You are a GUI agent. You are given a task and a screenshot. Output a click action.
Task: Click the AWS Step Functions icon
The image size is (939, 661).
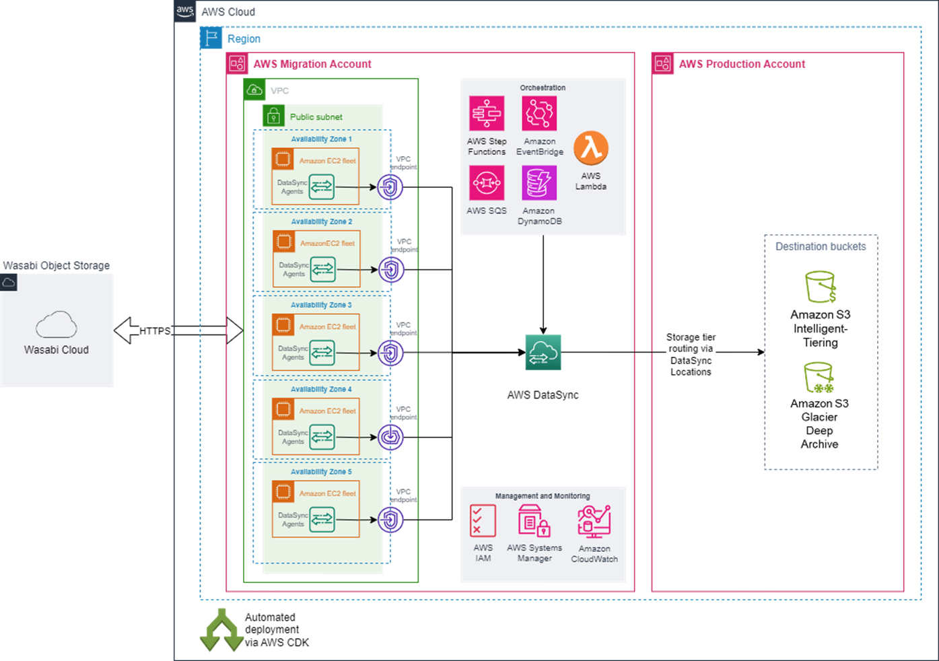(x=486, y=114)
